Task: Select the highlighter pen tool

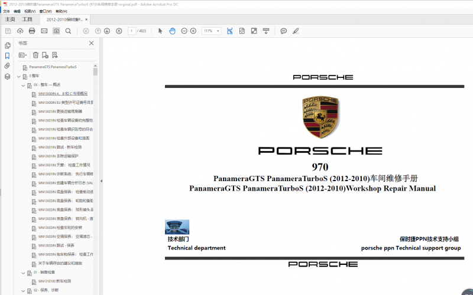Action: click(296, 31)
